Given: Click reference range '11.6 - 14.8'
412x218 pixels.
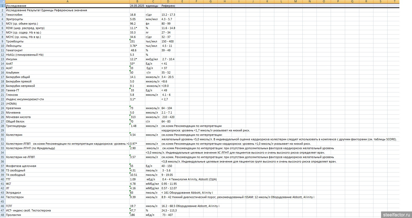Looking at the screenshot, I should 168,28.
